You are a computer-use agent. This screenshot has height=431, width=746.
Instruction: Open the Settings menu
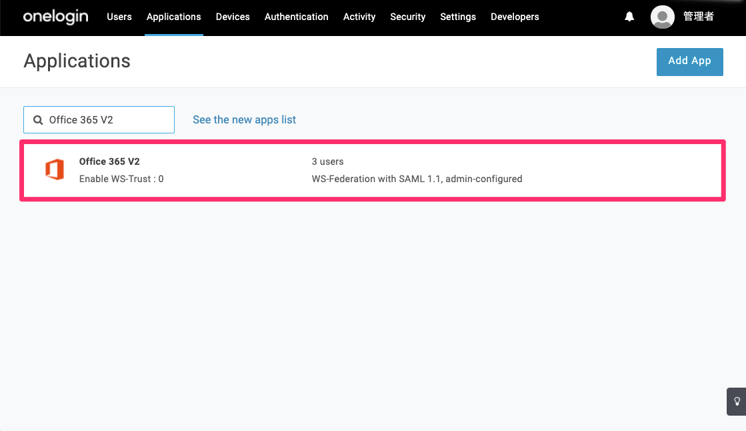458,17
